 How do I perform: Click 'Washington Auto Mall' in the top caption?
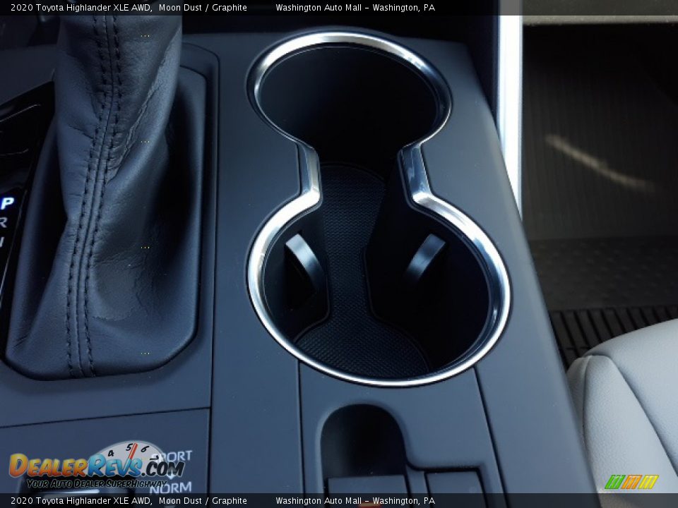(318, 8)
